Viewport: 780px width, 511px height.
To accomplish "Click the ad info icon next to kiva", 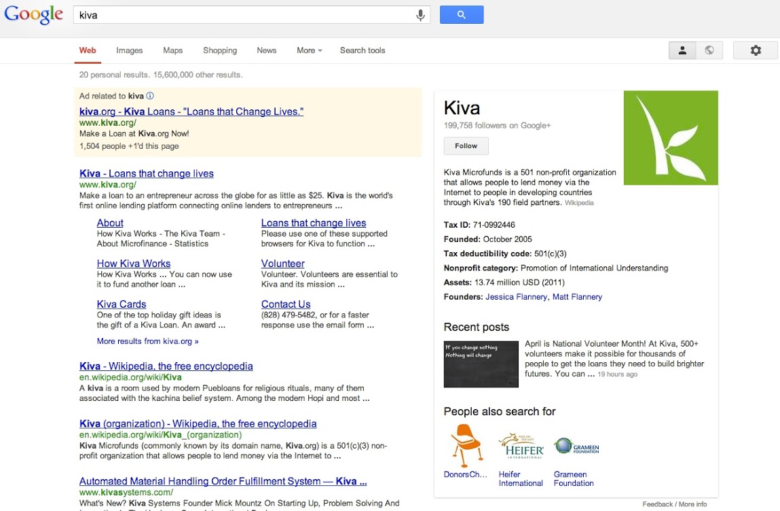I will click(x=150, y=96).
